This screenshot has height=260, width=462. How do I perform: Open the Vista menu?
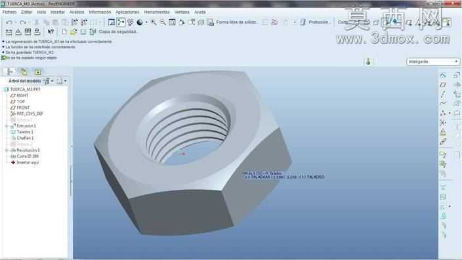[41, 12]
